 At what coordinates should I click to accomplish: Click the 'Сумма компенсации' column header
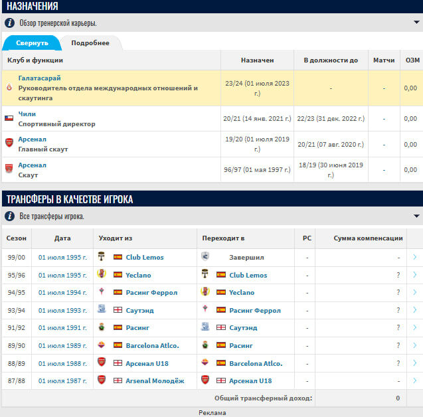tap(368, 238)
